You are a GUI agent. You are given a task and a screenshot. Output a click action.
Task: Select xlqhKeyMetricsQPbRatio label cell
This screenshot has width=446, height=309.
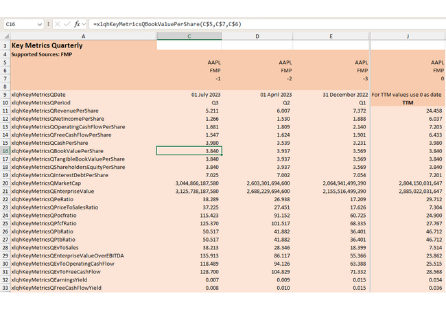[x=83, y=231]
